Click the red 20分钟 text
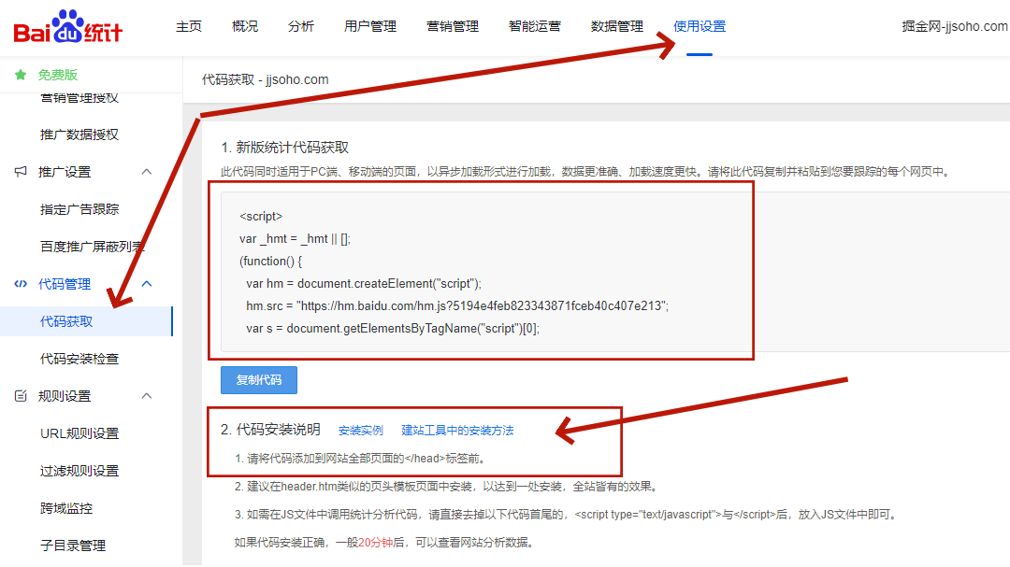1010x567 pixels. click(376, 543)
